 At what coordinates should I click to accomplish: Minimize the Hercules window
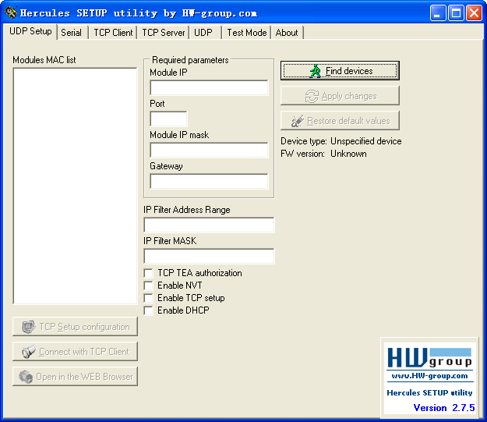[438, 13]
